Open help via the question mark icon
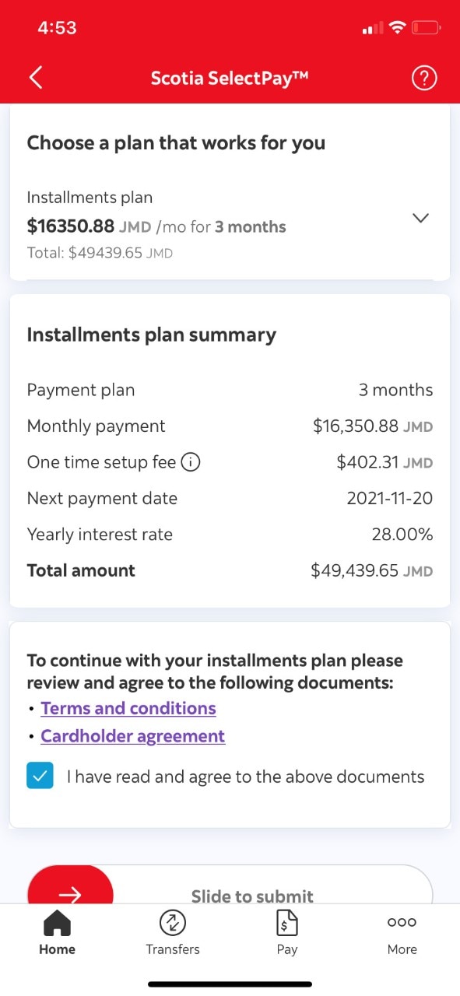Viewport: 460px width, 996px height. coord(424,78)
